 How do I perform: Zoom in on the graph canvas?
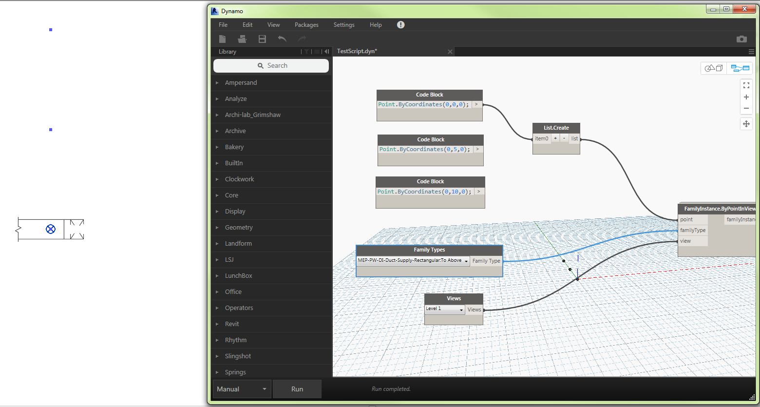point(746,97)
